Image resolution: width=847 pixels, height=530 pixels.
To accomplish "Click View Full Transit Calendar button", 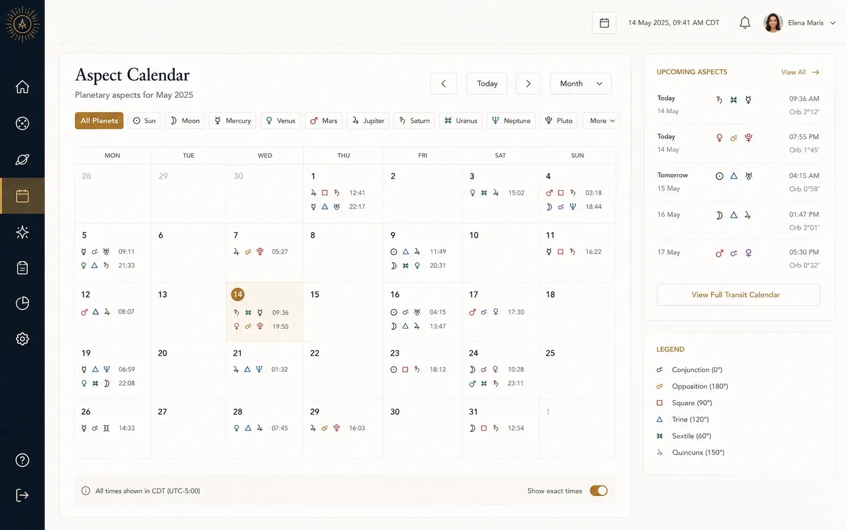I will click(x=739, y=295).
